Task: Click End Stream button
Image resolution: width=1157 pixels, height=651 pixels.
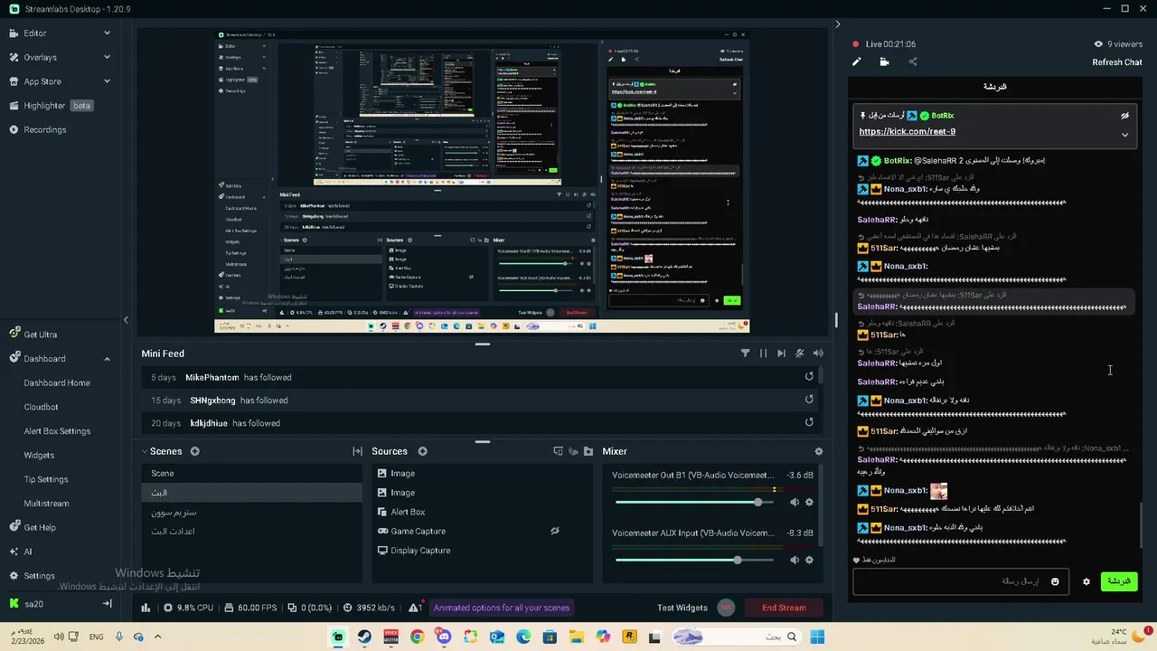Action: click(784, 608)
